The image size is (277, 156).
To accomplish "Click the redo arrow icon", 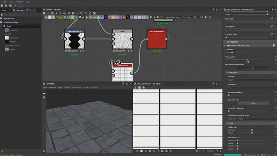I will (20, 6).
